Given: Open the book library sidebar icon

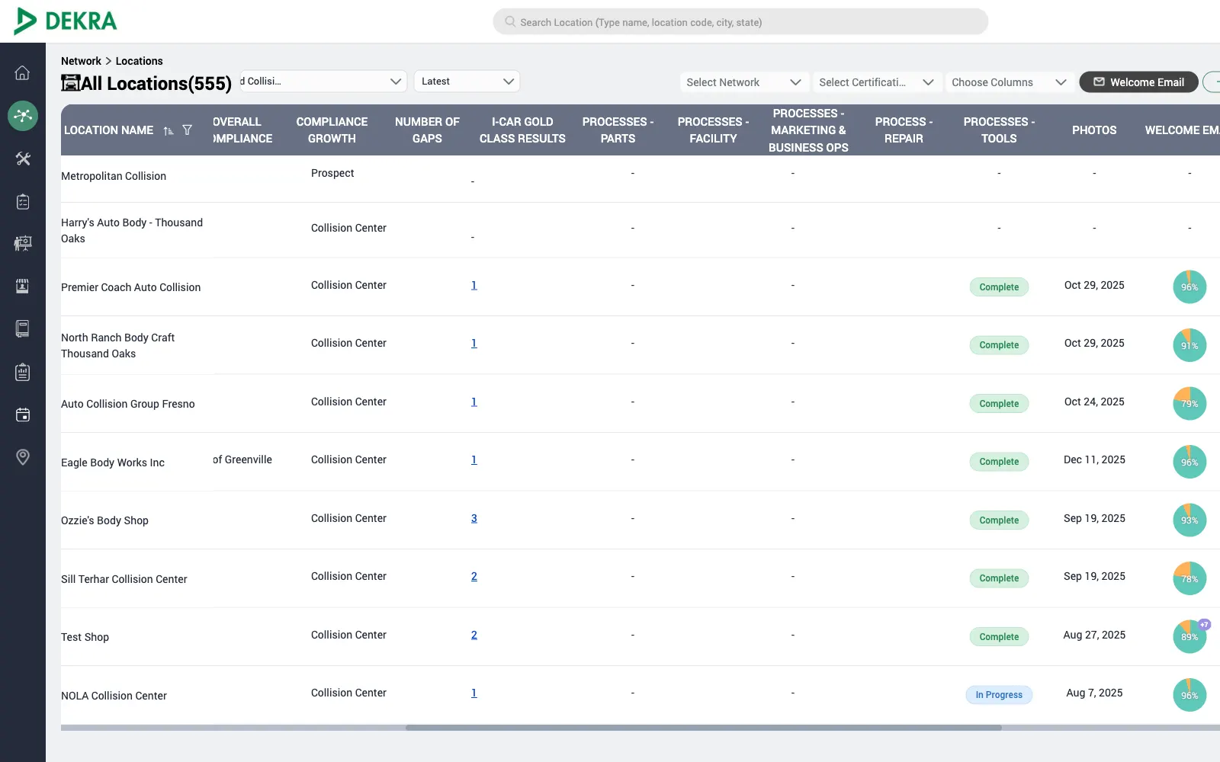Looking at the screenshot, I should pos(23,328).
